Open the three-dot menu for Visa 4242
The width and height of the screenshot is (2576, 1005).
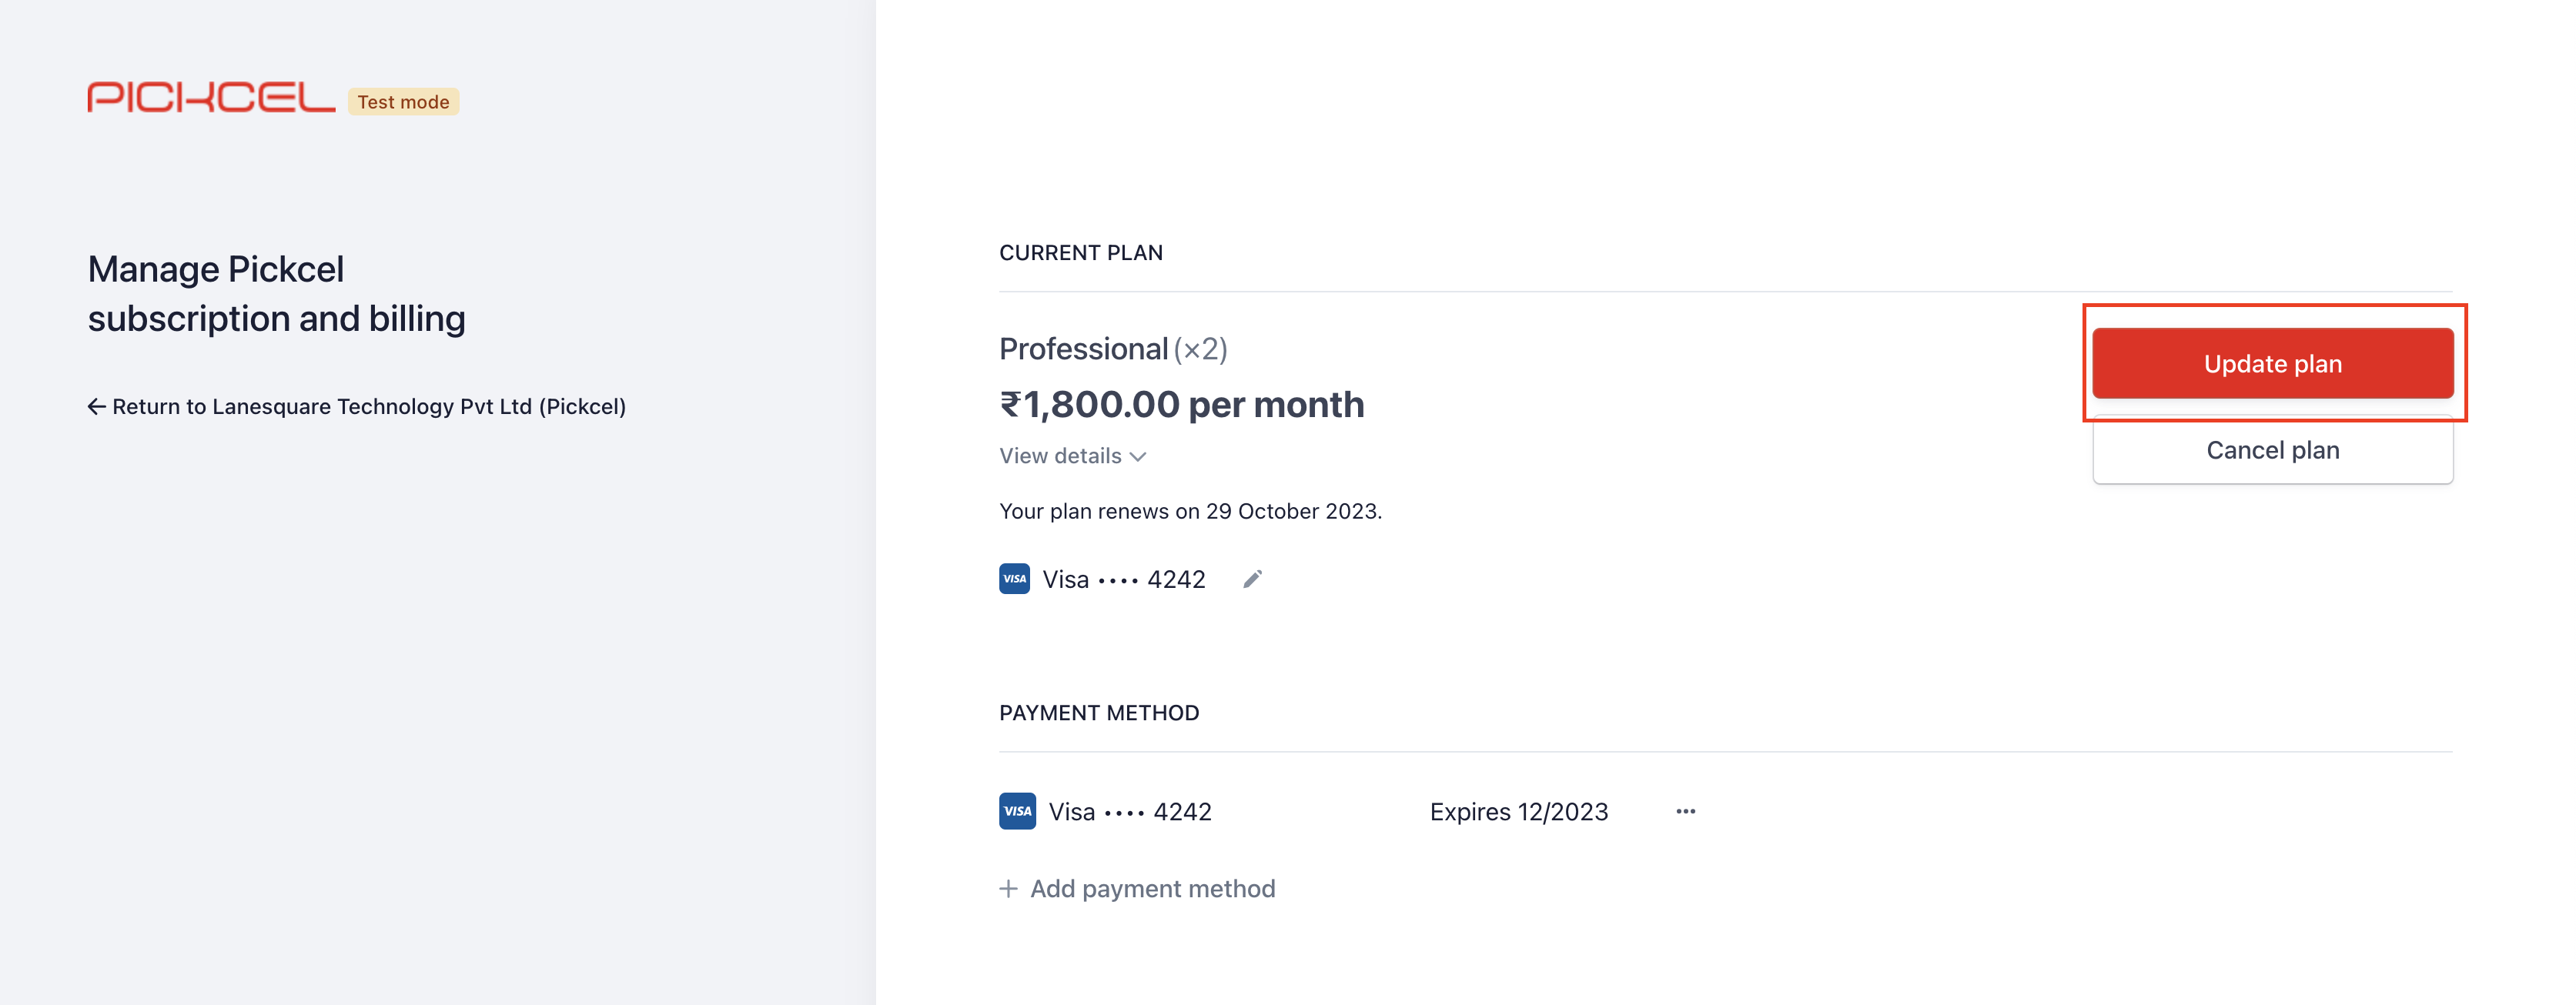(x=1685, y=811)
